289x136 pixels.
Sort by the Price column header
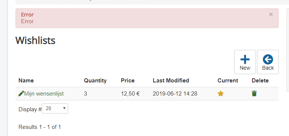coord(128,81)
